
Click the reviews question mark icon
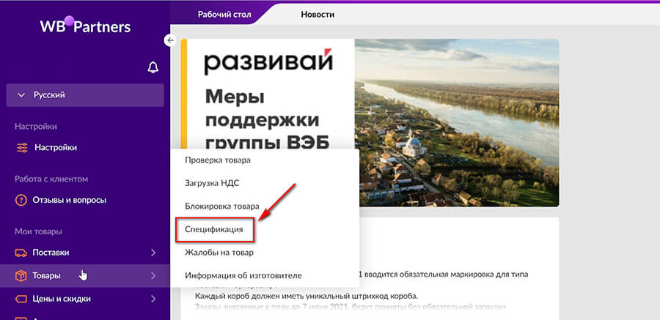(x=21, y=200)
